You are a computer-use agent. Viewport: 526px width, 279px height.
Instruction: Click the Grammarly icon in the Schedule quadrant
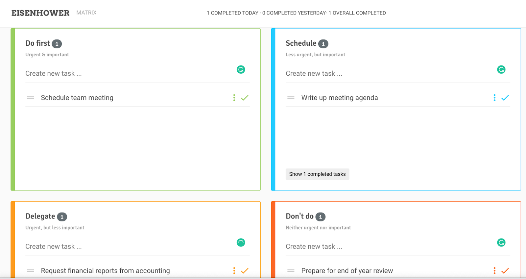coord(501,69)
